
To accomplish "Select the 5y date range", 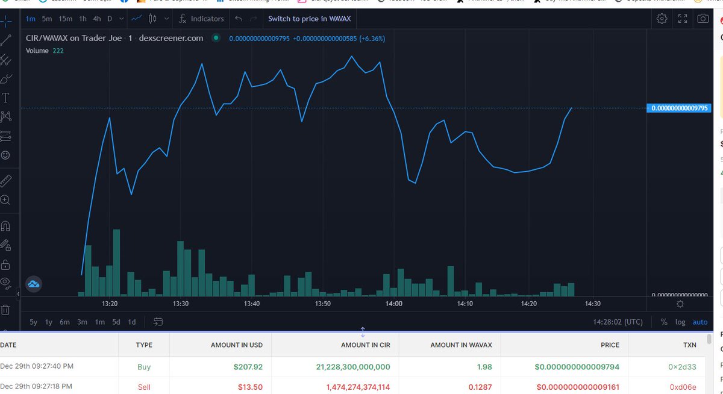I will click(x=33, y=322).
